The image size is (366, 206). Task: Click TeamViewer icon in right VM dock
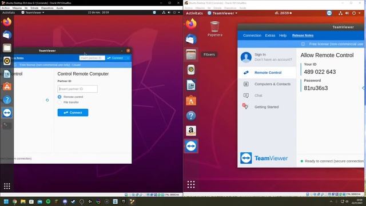click(x=191, y=146)
